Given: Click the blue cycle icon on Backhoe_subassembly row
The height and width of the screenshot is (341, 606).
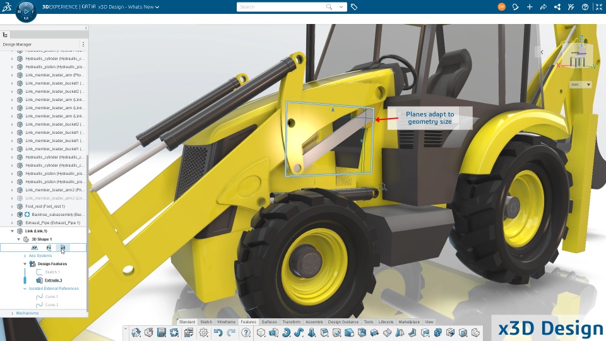Looking at the screenshot, I should pos(27,215).
